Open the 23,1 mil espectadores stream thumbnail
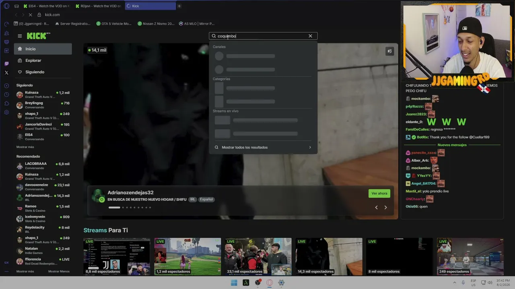 [x=258, y=257]
